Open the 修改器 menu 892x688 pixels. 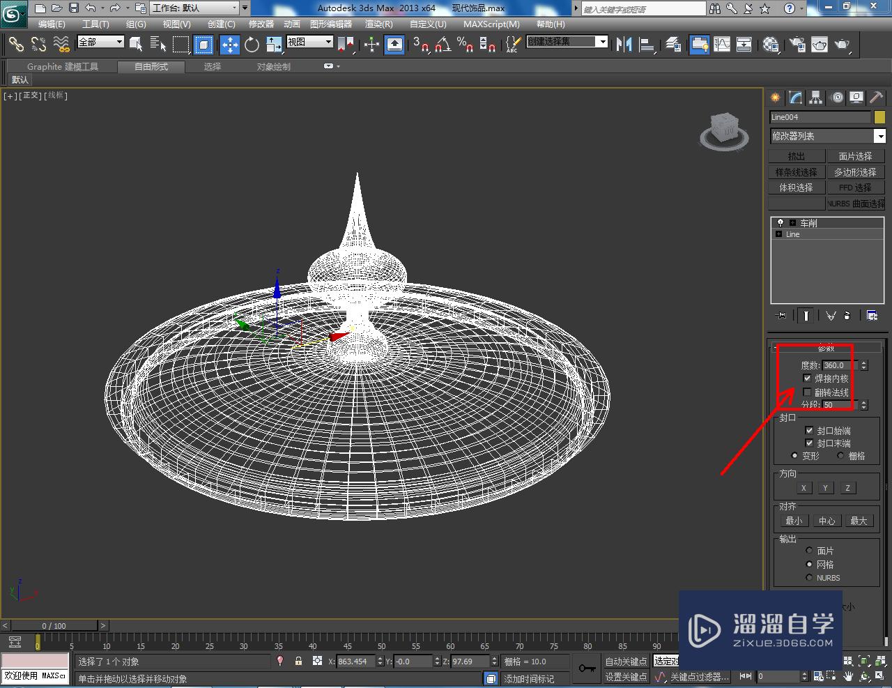pos(261,24)
